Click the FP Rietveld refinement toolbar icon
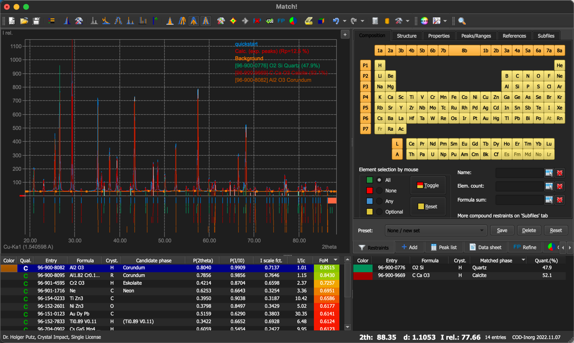The image size is (574, 343). click(x=281, y=21)
